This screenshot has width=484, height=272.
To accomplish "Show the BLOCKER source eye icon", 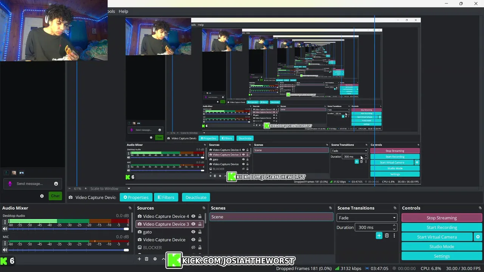I will [x=193, y=247].
